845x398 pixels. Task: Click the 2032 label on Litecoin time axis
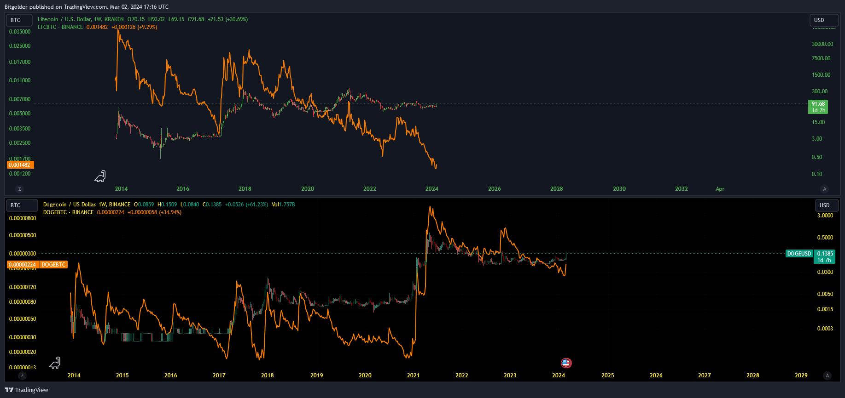tap(682, 189)
